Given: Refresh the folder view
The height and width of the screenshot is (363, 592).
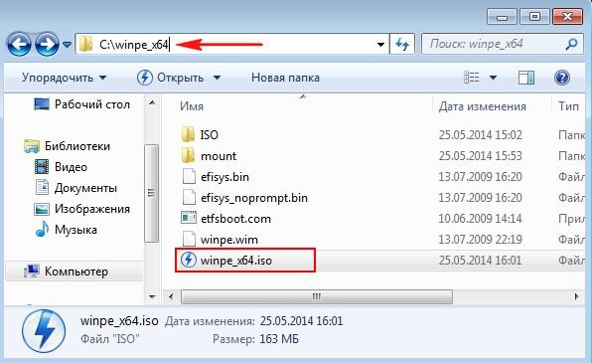Looking at the screenshot, I should coord(402,45).
